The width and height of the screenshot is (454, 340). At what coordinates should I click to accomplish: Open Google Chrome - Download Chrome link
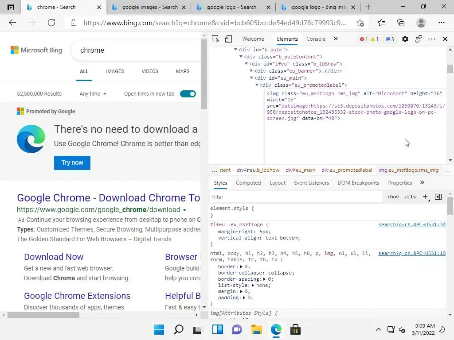pos(109,198)
